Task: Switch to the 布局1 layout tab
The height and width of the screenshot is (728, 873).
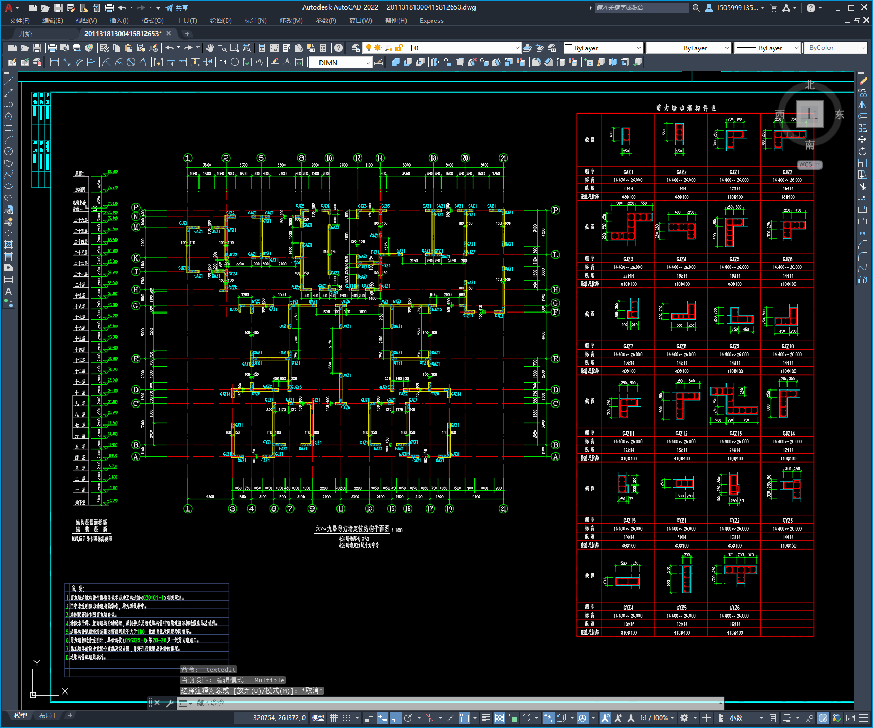Action: point(47,716)
